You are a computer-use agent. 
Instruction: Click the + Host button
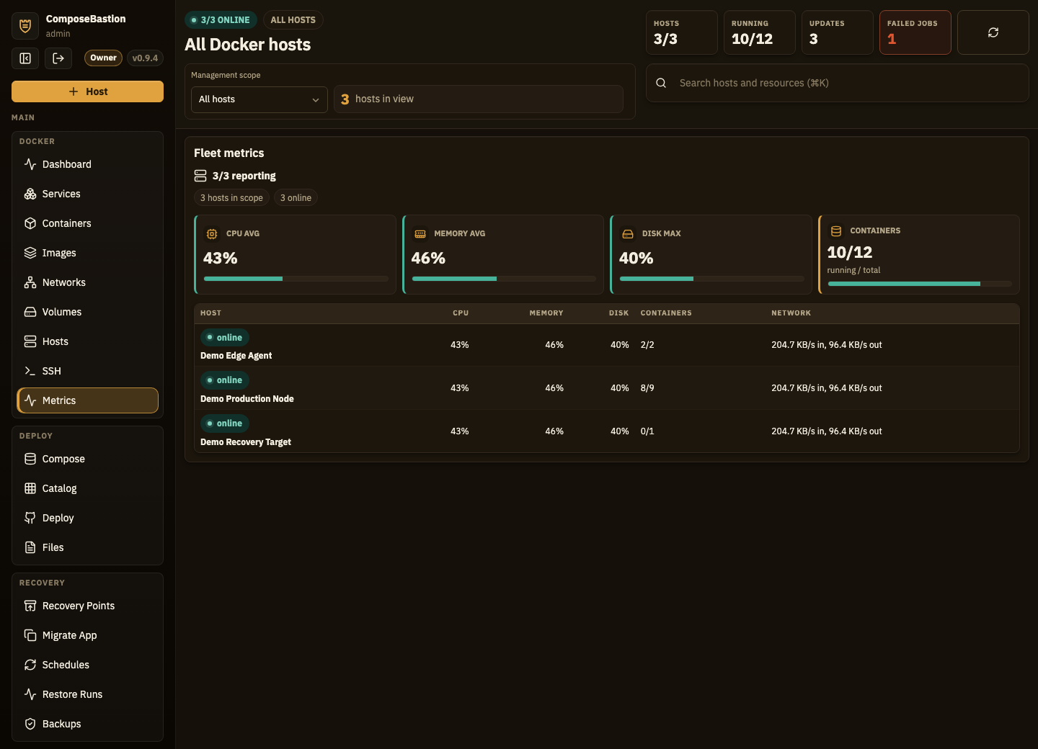pyautogui.click(x=88, y=91)
